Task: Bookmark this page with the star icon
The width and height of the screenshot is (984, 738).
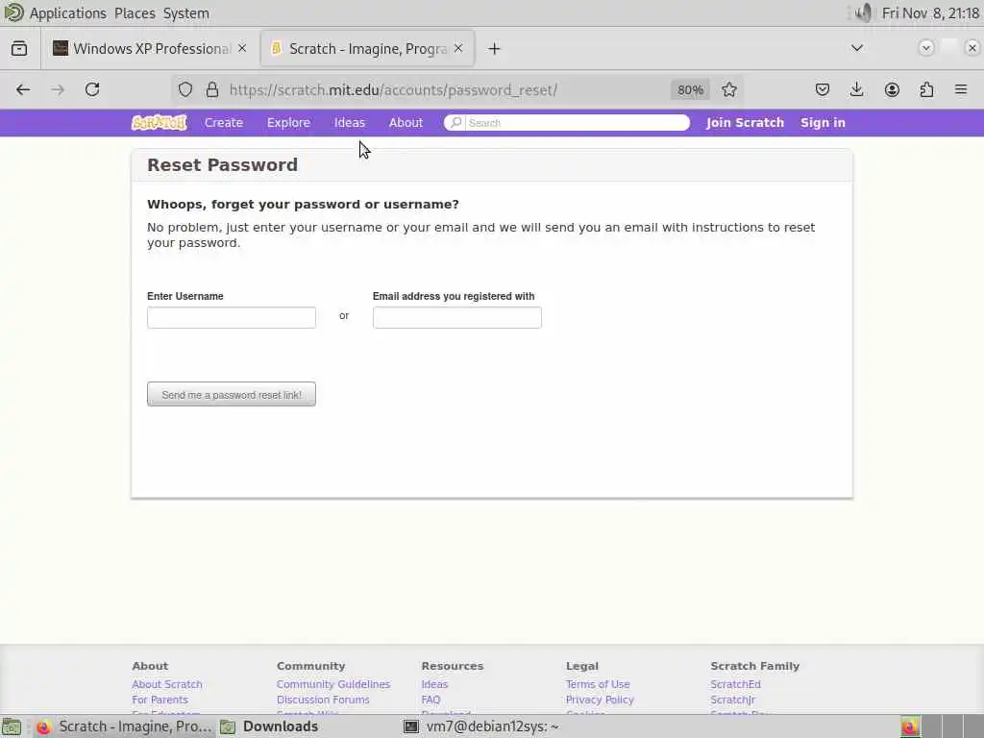Action: click(x=728, y=89)
